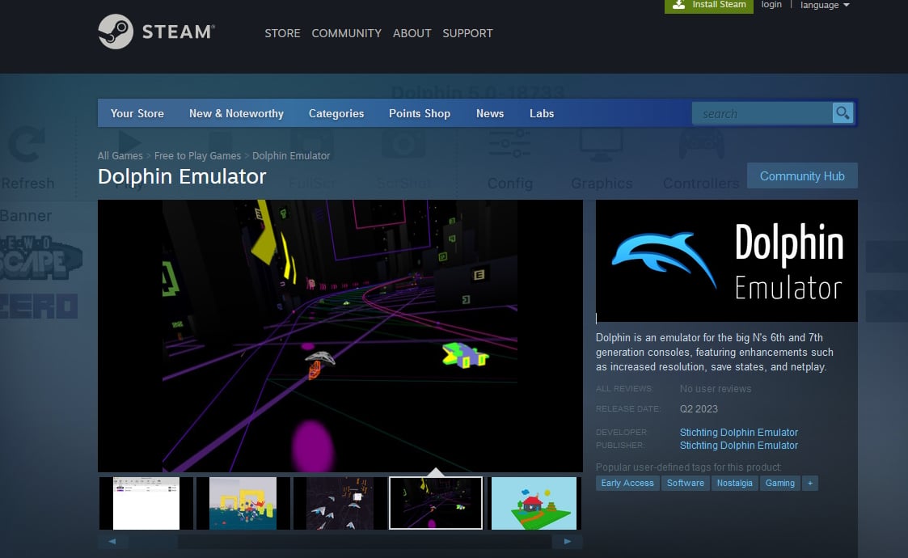Viewport: 908px width, 558px height.
Task: Open the Your Store tab
Action: pyautogui.click(x=137, y=113)
